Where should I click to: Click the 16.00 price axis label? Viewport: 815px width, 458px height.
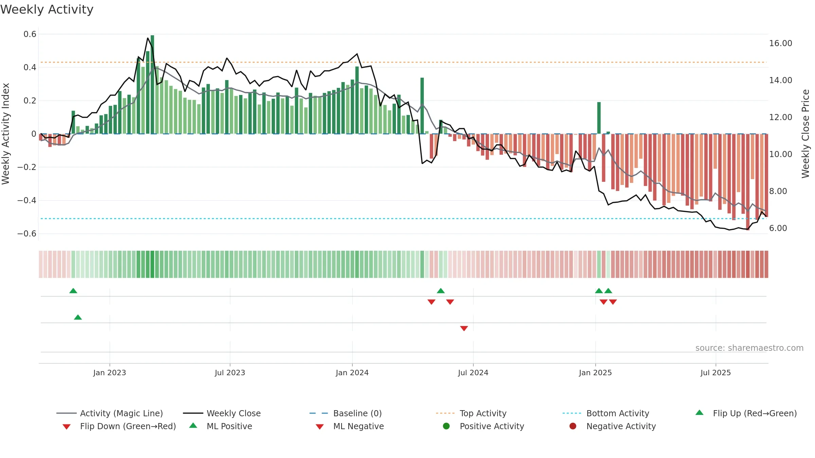point(781,43)
